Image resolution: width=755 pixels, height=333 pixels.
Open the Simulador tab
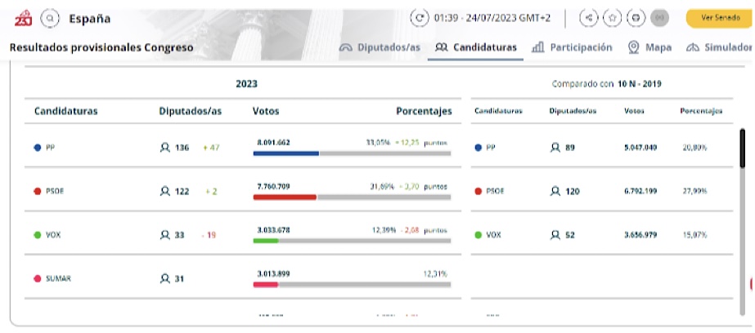pos(718,47)
